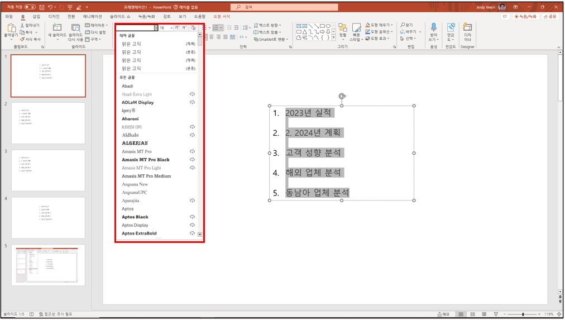Viewport: 565px width, 320px height.
Task: Click Reuse Slides (슬라이드 다시 사용) icon
Action: [x=75, y=27]
